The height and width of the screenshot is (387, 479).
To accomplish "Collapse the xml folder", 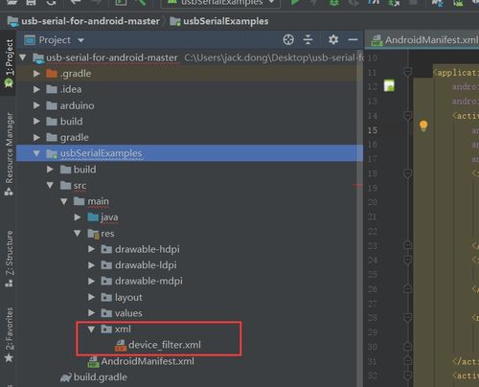I will click(91, 329).
